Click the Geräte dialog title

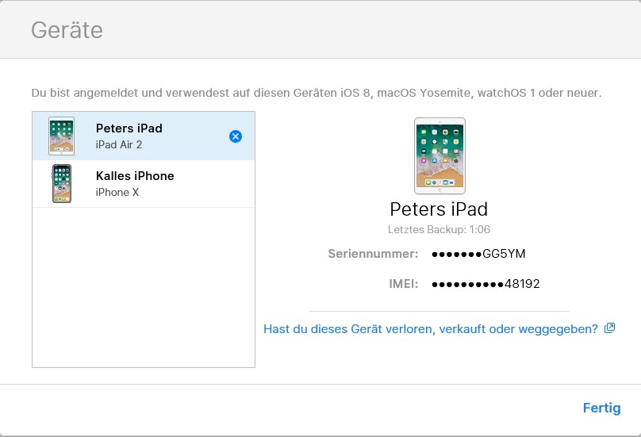(67, 30)
